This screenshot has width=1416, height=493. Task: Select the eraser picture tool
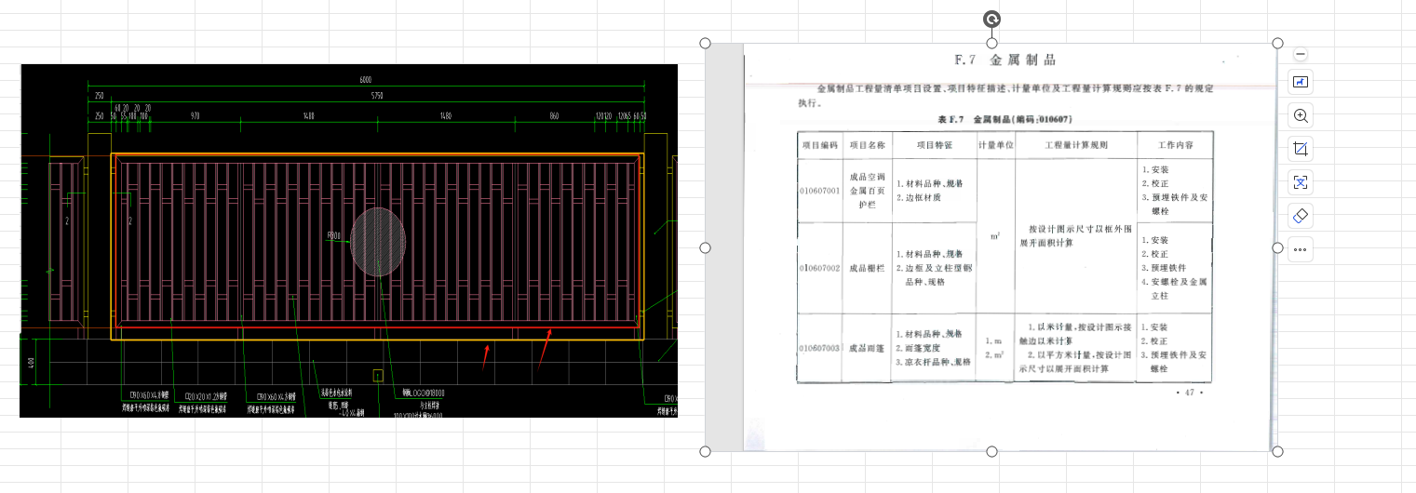(x=1301, y=216)
